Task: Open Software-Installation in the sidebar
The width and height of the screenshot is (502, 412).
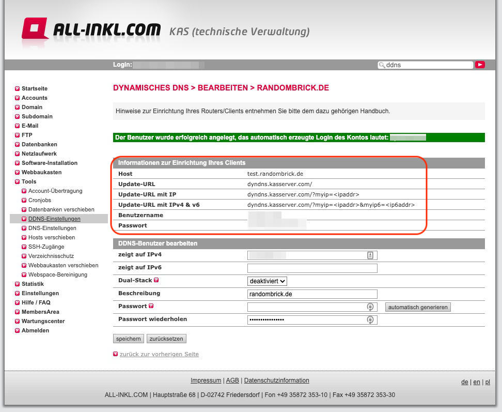Action: coord(50,163)
